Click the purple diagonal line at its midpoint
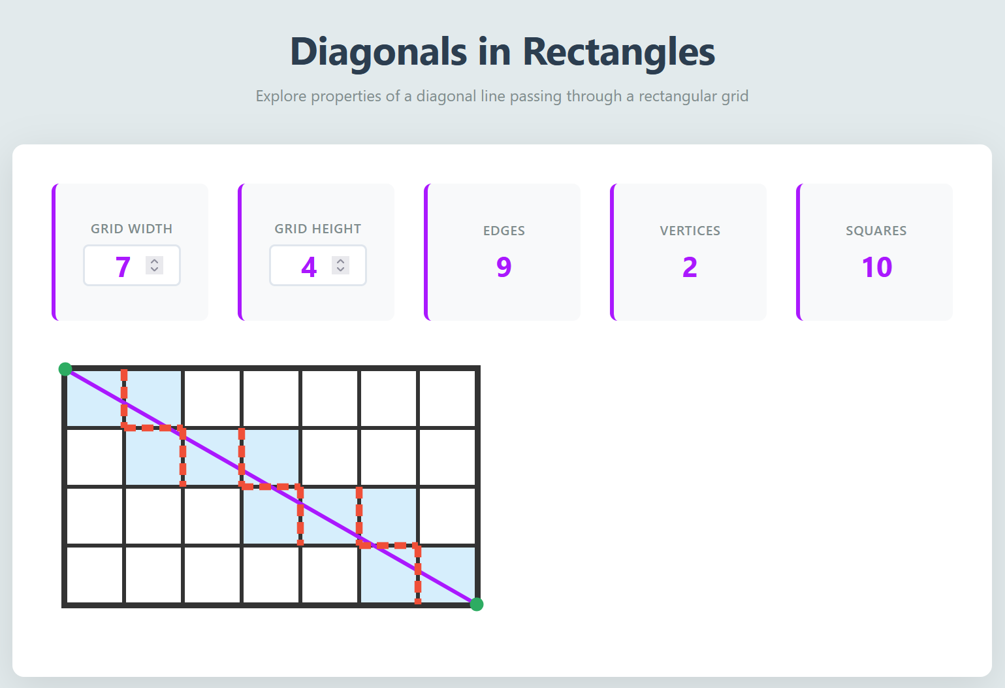 pos(271,487)
